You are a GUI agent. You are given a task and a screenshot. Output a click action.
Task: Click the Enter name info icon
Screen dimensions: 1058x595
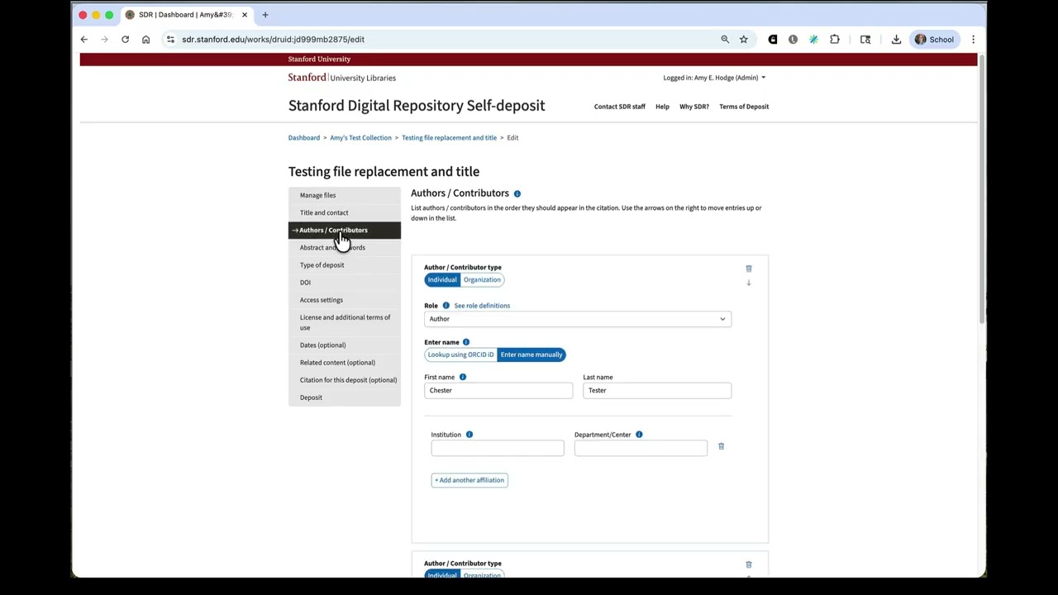466,342
